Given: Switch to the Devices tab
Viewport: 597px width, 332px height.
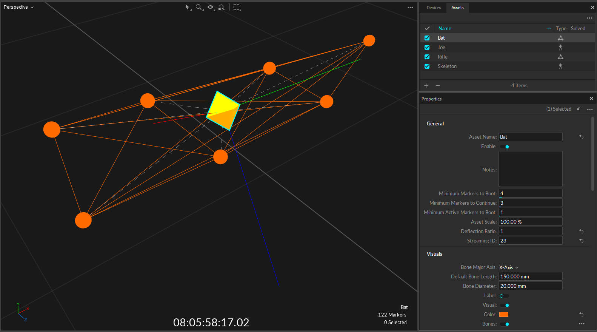Looking at the screenshot, I should click(434, 8).
